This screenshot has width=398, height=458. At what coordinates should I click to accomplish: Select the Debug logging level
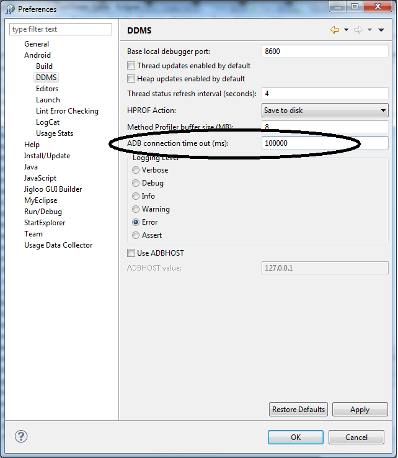point(136,183)
